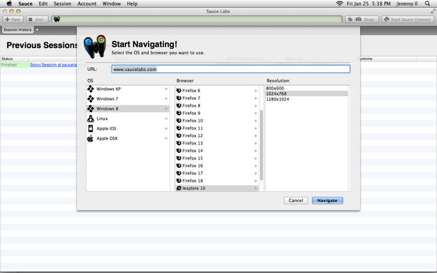
Task: Click the Linux penguin icon
Action: click(91, 118)
